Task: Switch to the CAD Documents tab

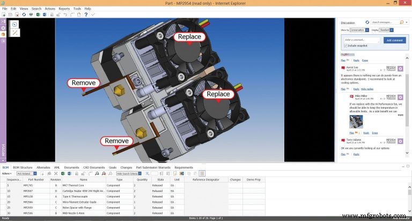Action: pos(94,167)
